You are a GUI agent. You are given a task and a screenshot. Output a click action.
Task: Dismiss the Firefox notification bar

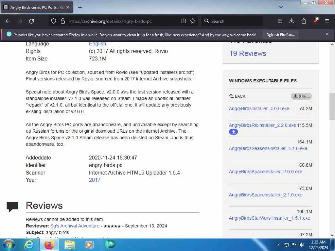327,34
